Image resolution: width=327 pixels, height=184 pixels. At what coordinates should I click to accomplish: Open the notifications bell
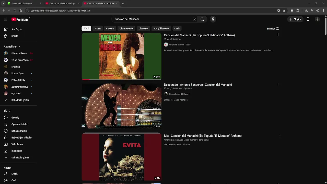308,19
